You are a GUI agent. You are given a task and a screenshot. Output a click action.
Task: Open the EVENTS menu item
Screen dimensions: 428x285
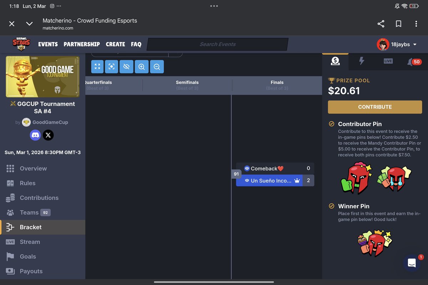48,44
